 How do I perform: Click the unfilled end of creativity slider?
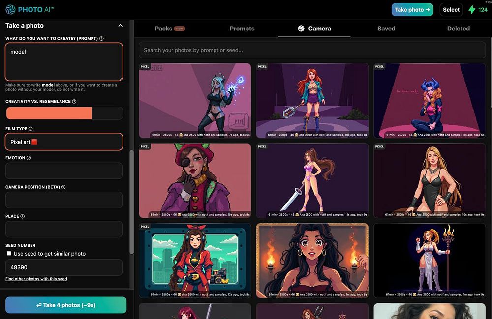pos(107,113)
